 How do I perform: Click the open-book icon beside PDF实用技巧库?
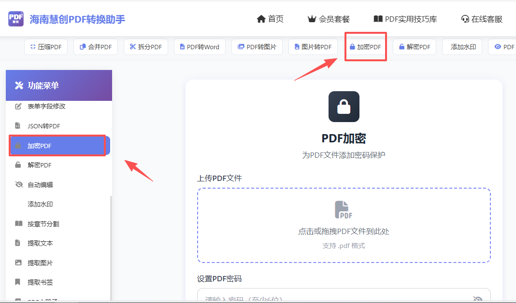378,19
